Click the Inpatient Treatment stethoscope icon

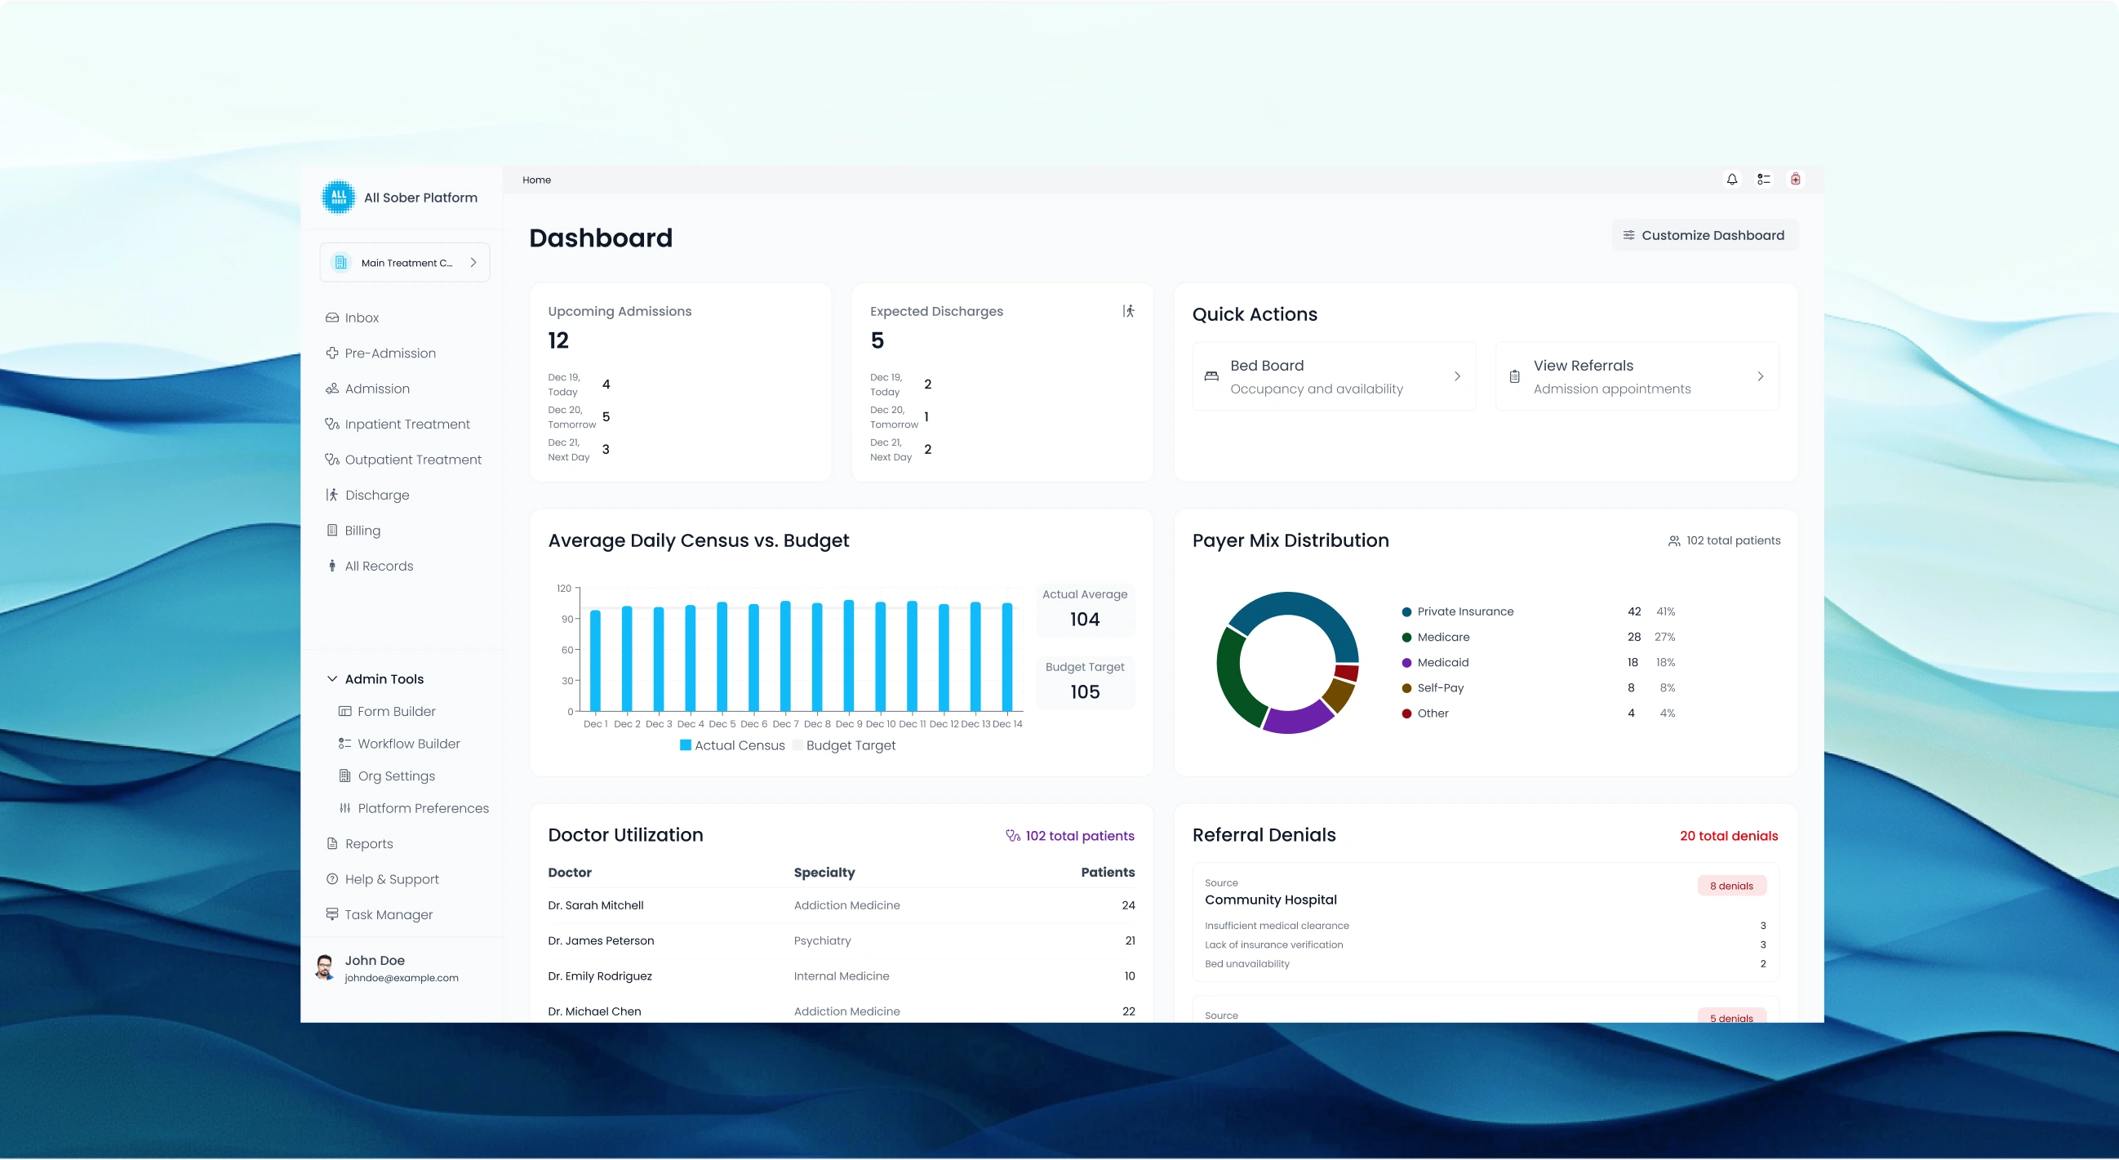332,424
